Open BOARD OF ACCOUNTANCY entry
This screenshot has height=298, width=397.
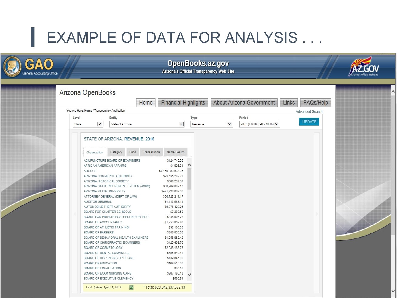click(103, 222)
